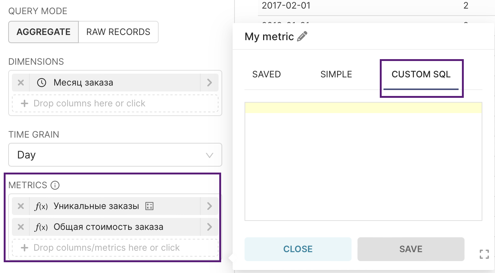Open the Custom SQL tab
Screen dimensions: 495x273
pyautogui.click(x=421, y=74)
